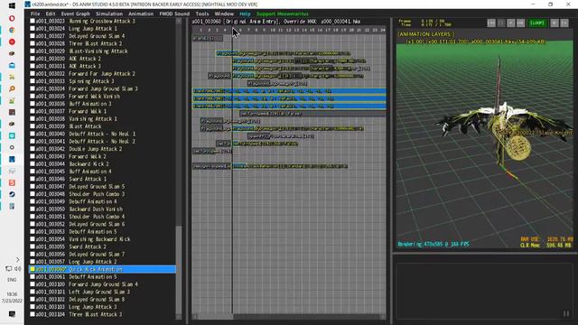The image size is (578, 325).
Task: Select Sword Attack 2 entry
Action: click(102, 246)
